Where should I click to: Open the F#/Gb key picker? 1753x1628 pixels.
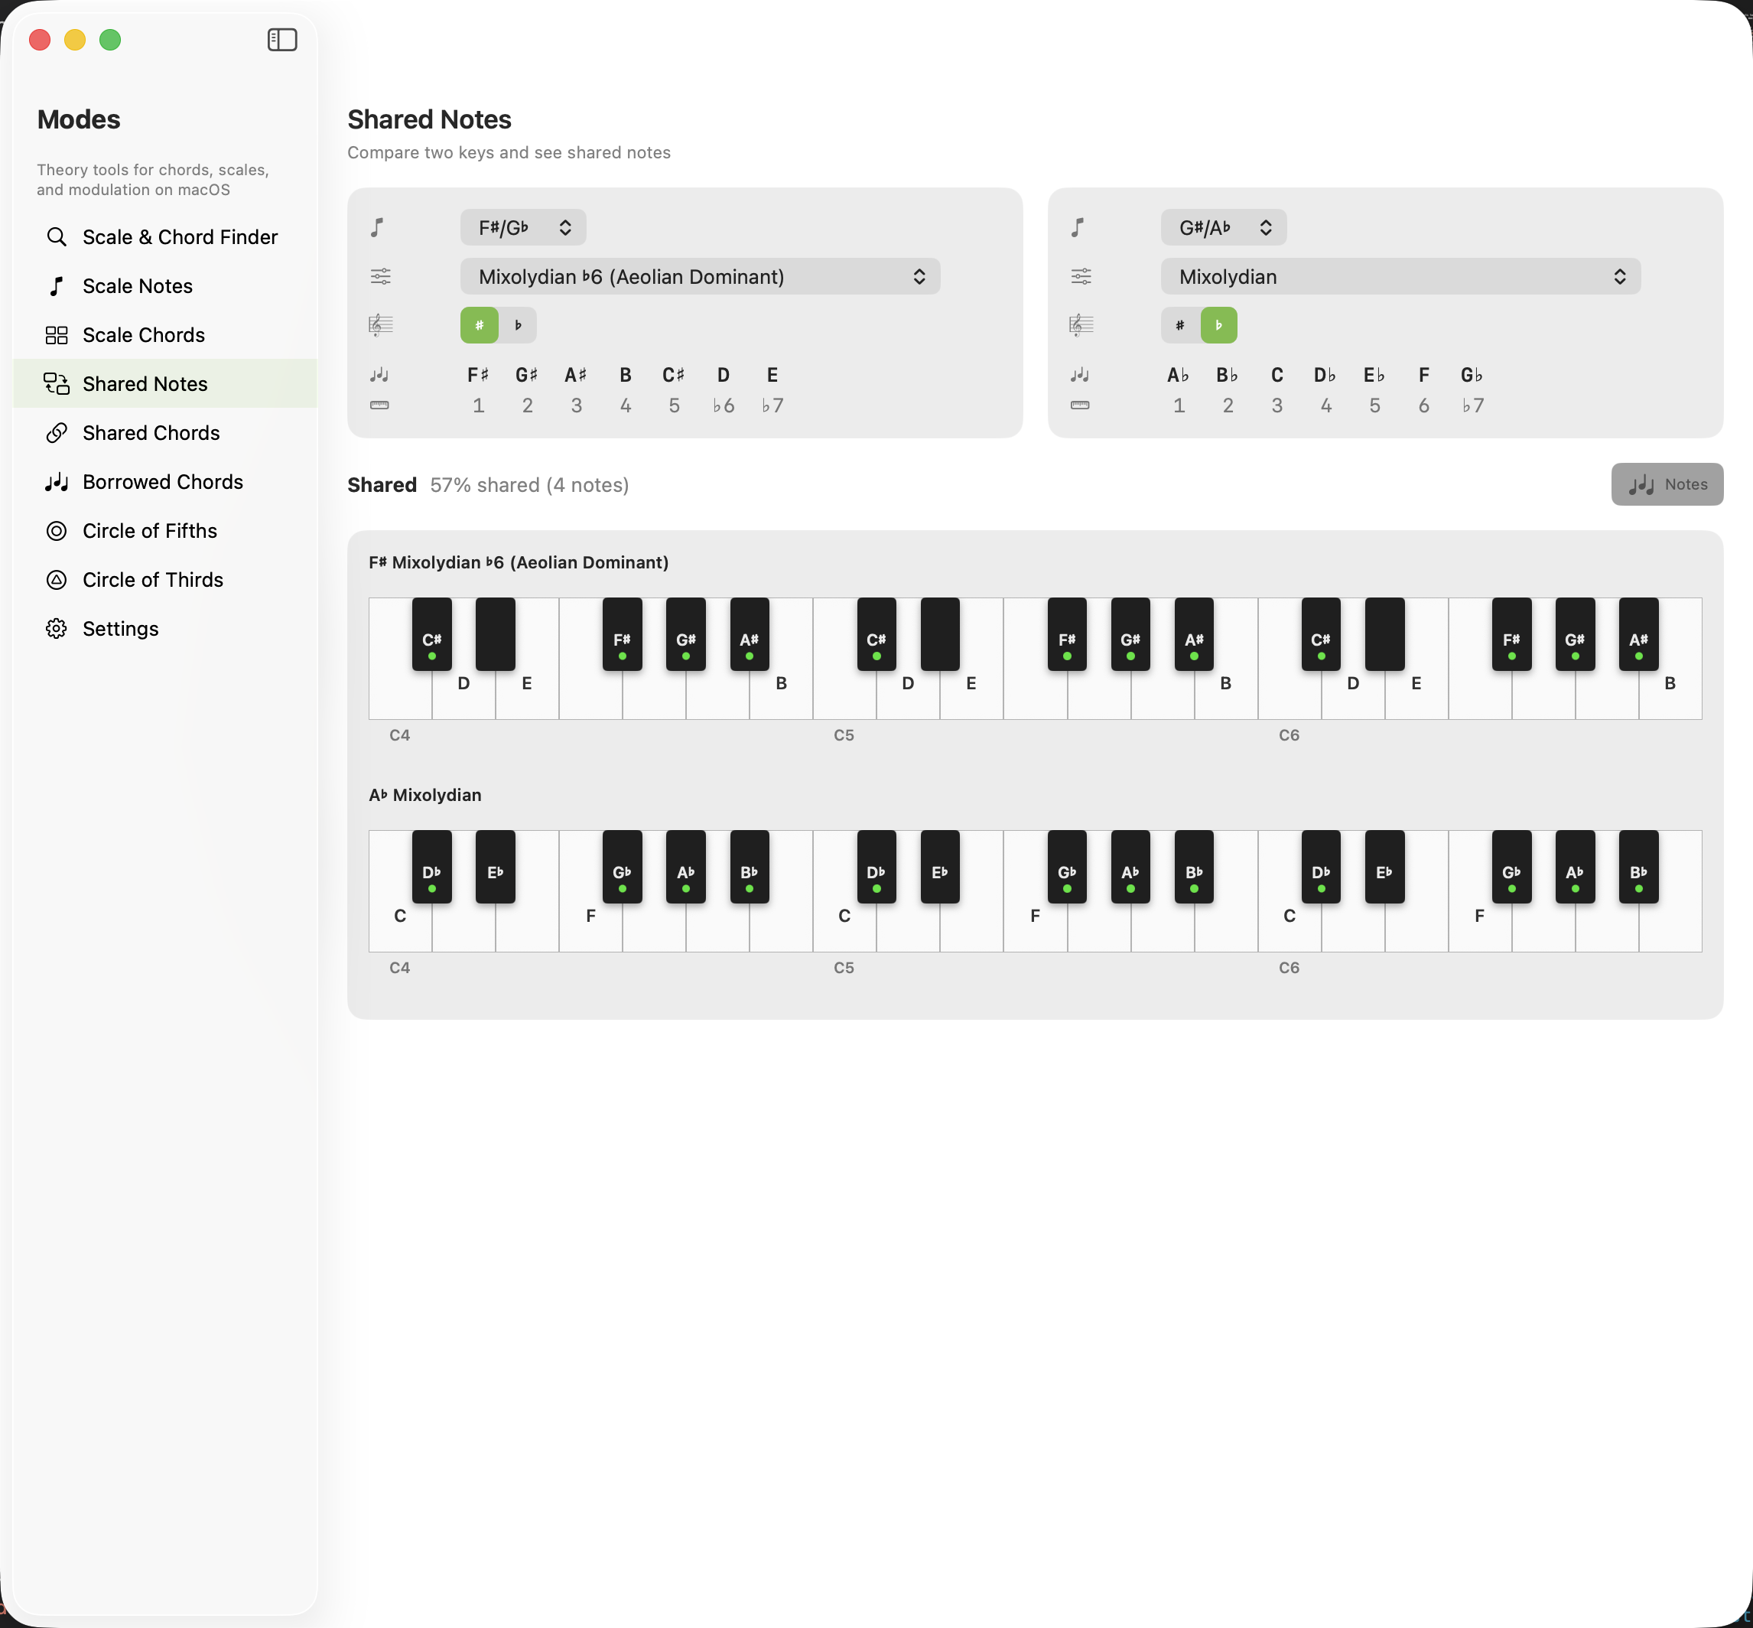[x=522, y=227]
